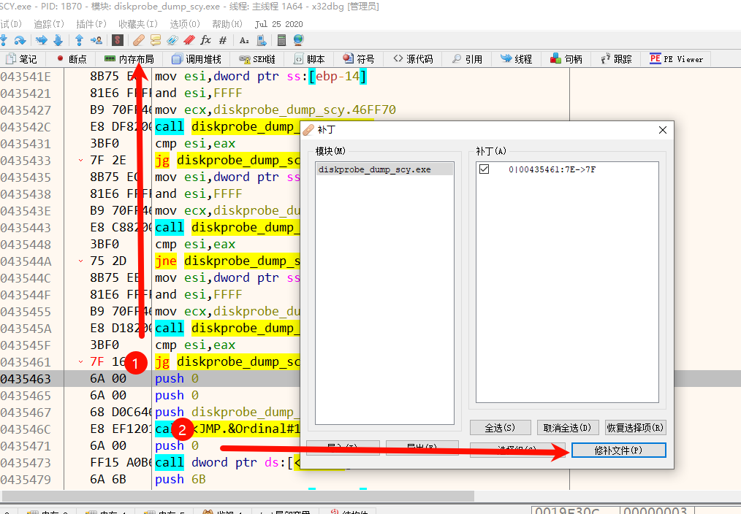Select address 043541E in disassembly
Image resolution: width=741 pixels, height=514 pixels.
pyautogui.click(x=26, y=77)
